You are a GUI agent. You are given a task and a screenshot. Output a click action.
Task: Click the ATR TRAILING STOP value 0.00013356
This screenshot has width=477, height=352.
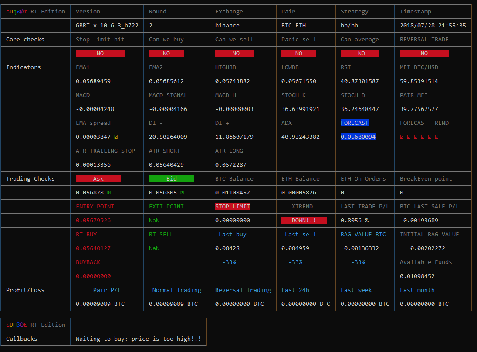point(93,165)
